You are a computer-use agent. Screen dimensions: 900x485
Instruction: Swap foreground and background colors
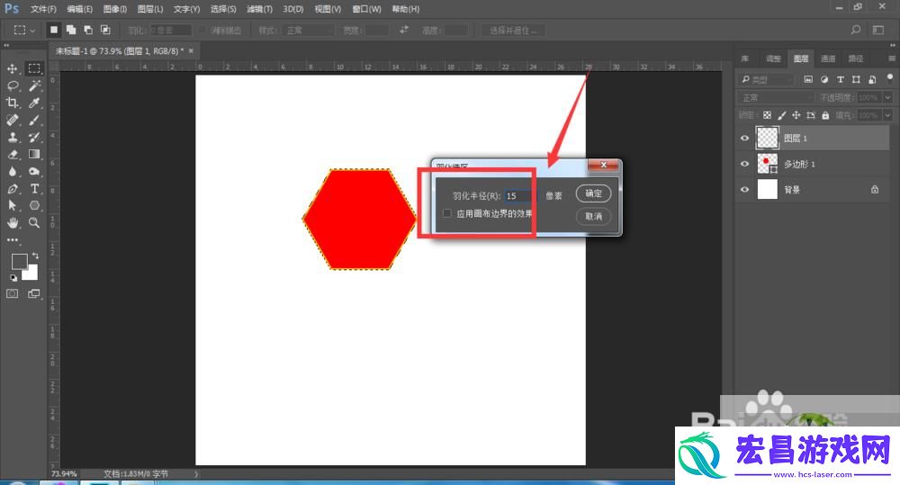pos(36,255)
